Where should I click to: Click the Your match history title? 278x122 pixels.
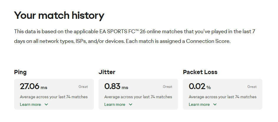coord(59,15)
